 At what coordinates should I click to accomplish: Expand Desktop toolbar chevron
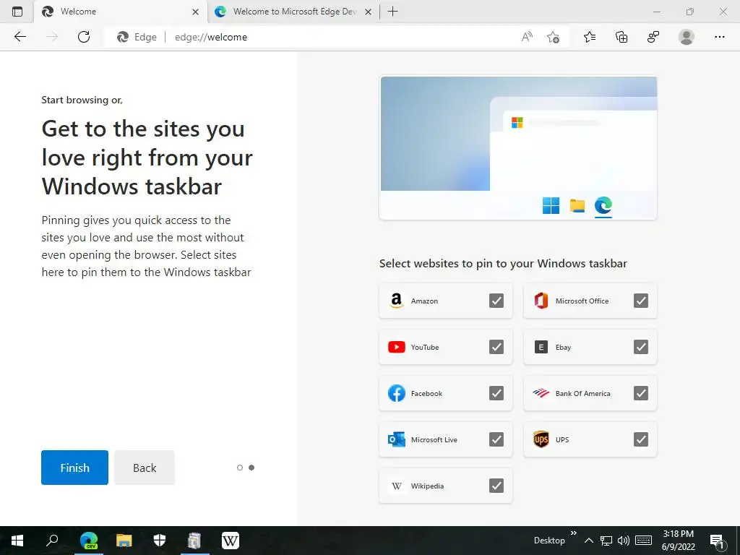click(573, 533)
